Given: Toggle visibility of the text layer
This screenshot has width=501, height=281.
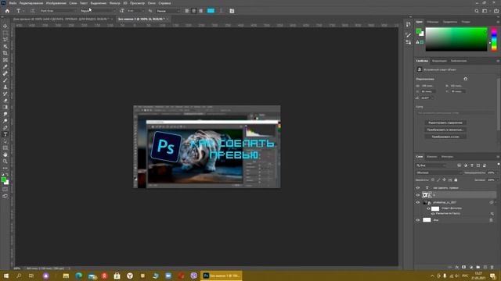Looking at the screenshot, I should click(418, 187).
